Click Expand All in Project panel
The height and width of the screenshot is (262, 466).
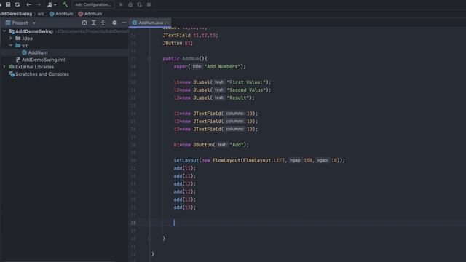[94, 23]
